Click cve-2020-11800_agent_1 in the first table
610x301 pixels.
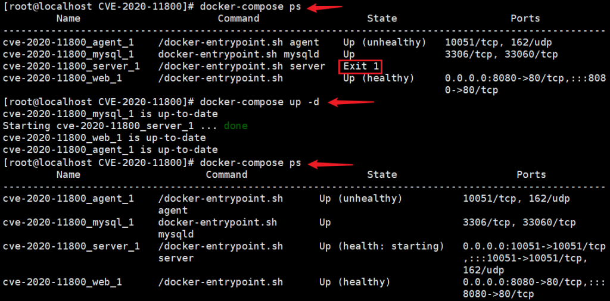point(68,42)
